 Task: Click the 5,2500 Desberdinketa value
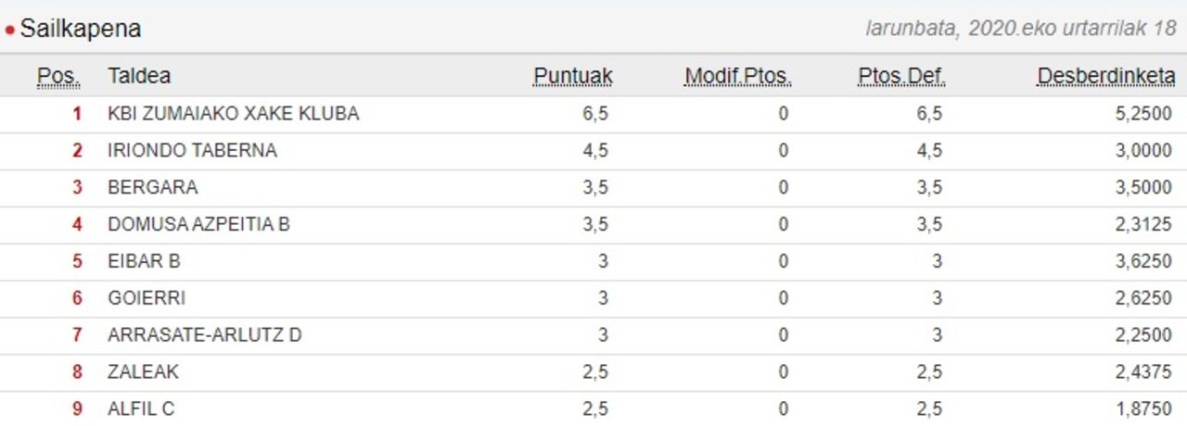[x=1143, y=114]
